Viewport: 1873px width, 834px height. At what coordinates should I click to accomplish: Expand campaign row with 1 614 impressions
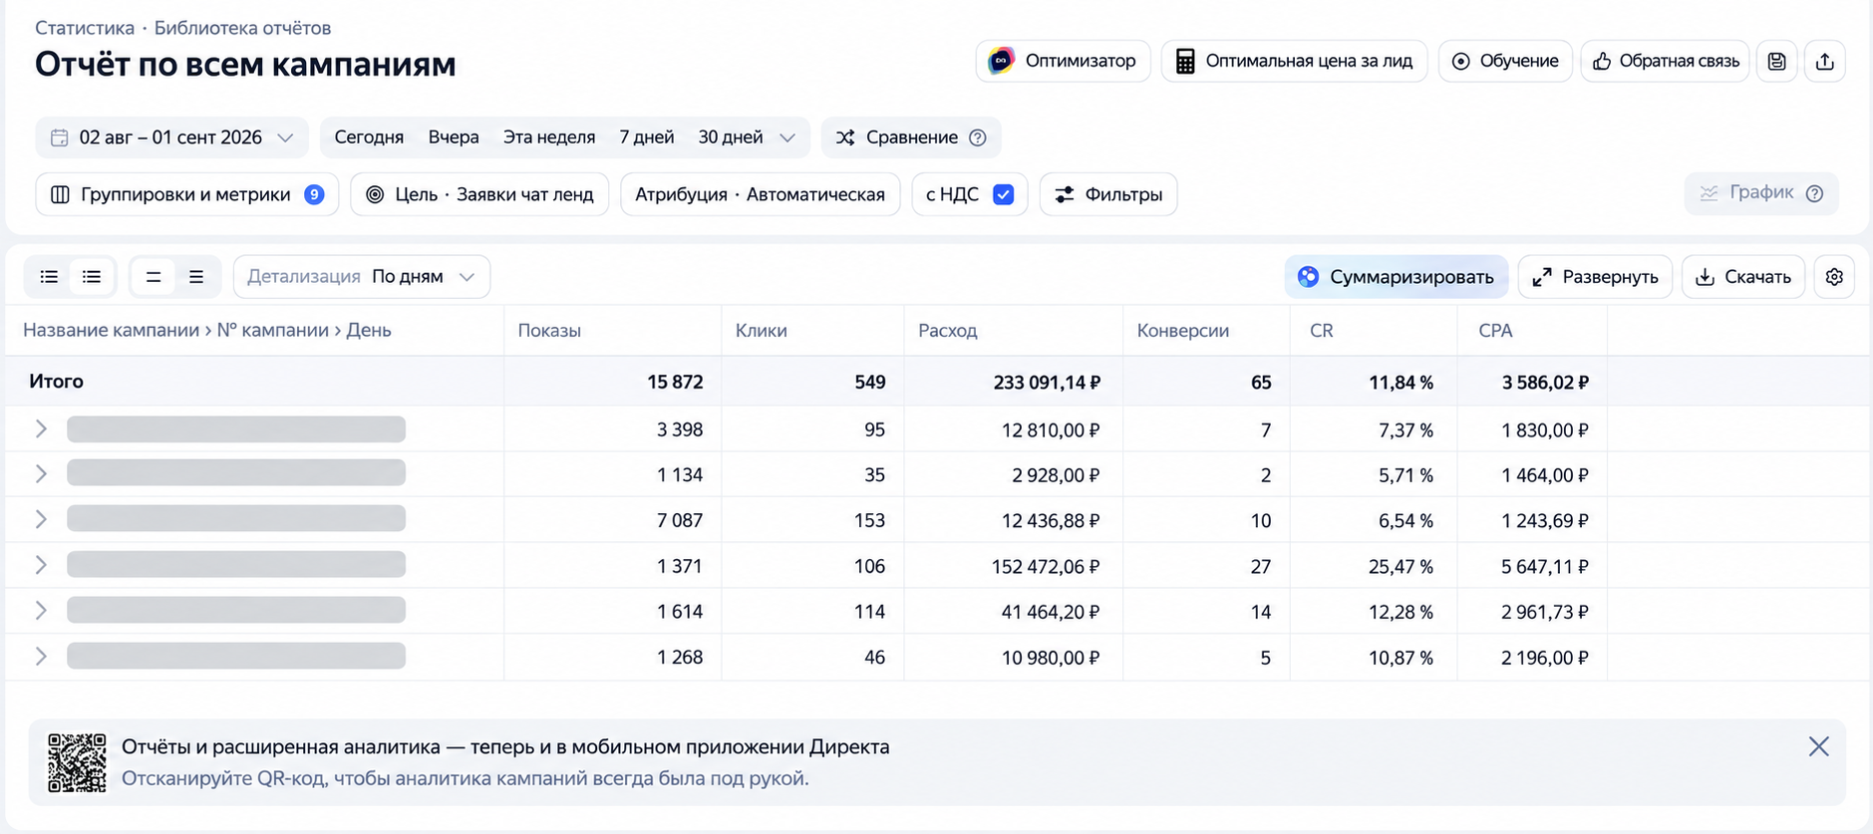coord(41,611)
